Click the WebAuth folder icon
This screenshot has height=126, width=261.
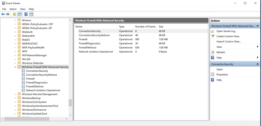pos(19,32)
